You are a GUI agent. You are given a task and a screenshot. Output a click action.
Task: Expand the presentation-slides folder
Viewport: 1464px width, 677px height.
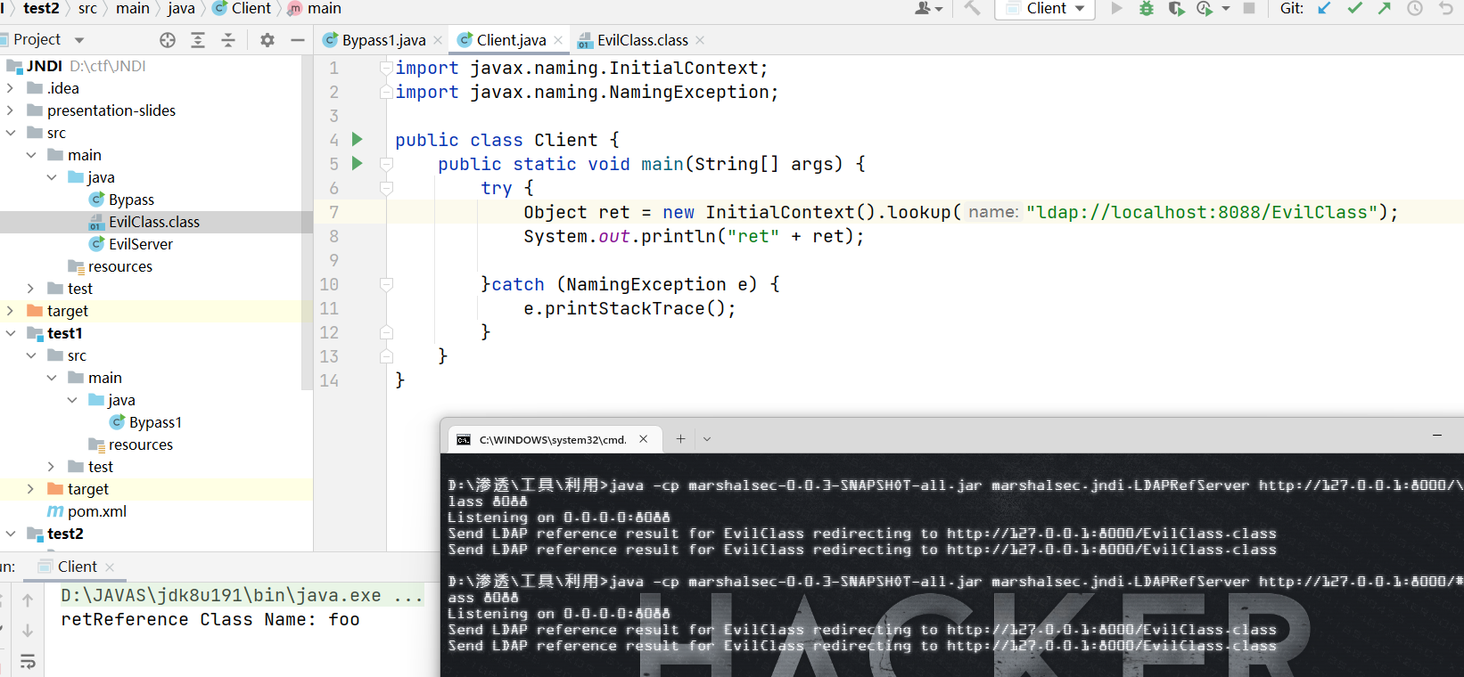pos(10,110)
